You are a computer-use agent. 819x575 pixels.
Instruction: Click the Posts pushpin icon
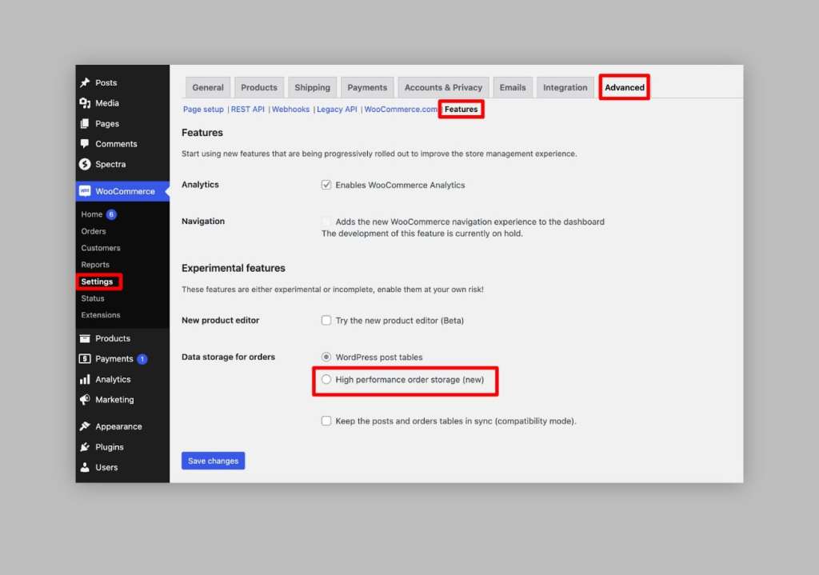(83, 82)
